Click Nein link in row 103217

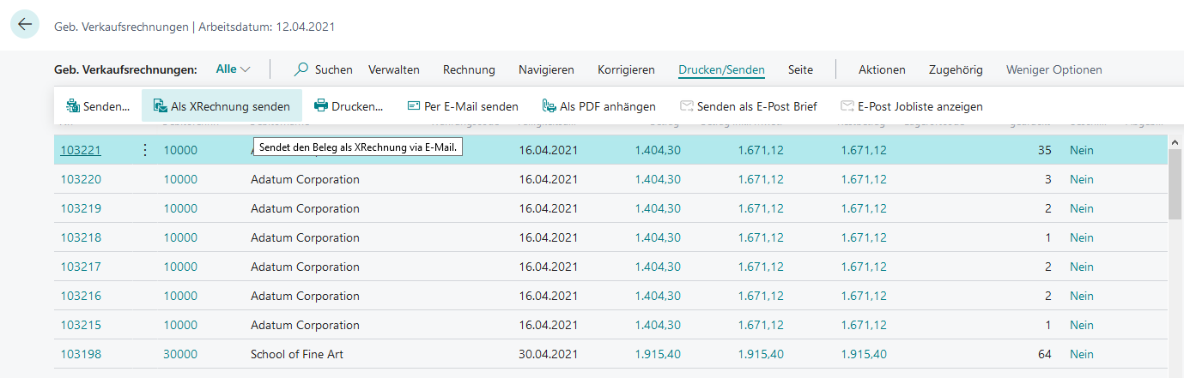click(x=1082, y=267)
